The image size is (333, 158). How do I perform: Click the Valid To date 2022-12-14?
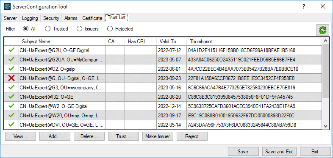(x=169, y=106)
